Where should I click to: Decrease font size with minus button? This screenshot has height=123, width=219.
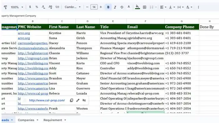(87, 7)
